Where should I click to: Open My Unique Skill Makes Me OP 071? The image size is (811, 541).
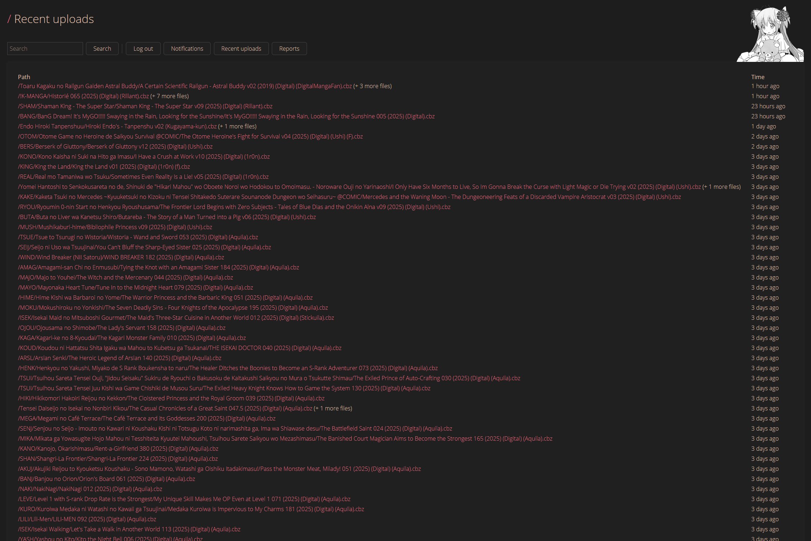click(184, 499)
